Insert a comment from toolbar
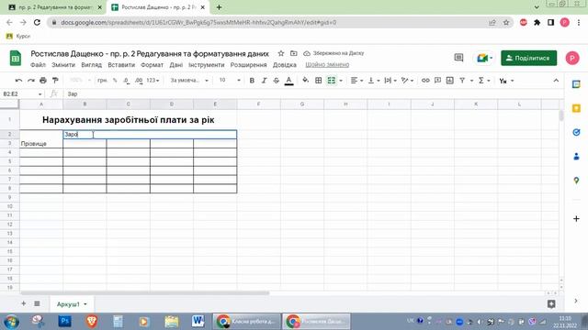The width and height of the screenshot is (588, 330). [x=437, y=81]
